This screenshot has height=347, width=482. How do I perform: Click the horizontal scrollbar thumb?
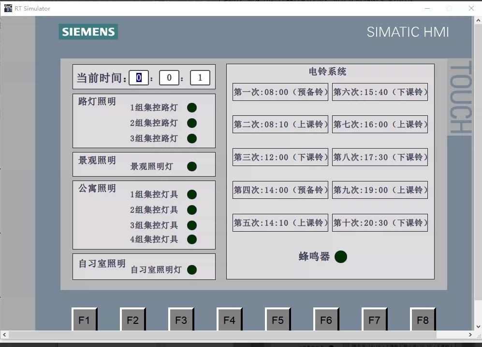coord(222,334)
